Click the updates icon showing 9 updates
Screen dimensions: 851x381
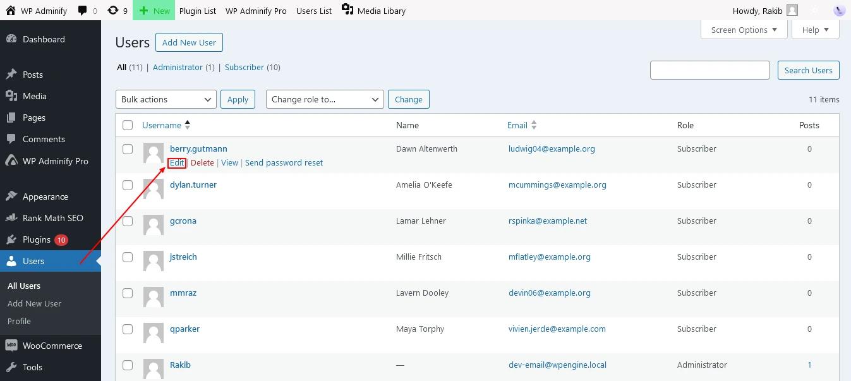[114, 10]
